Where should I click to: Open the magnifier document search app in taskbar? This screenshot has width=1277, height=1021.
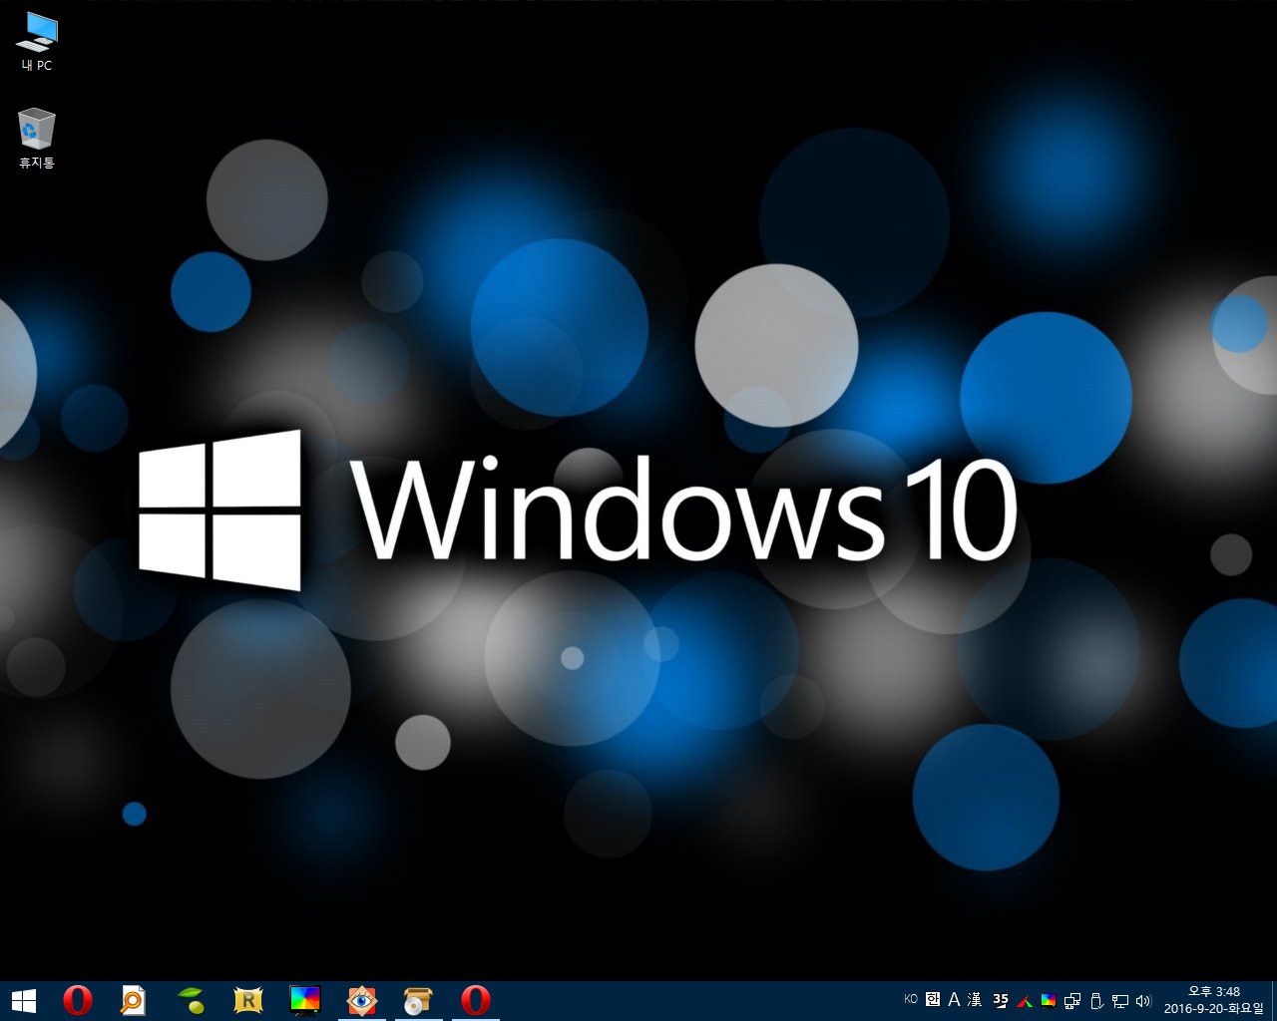click(x=133, y=1000)
